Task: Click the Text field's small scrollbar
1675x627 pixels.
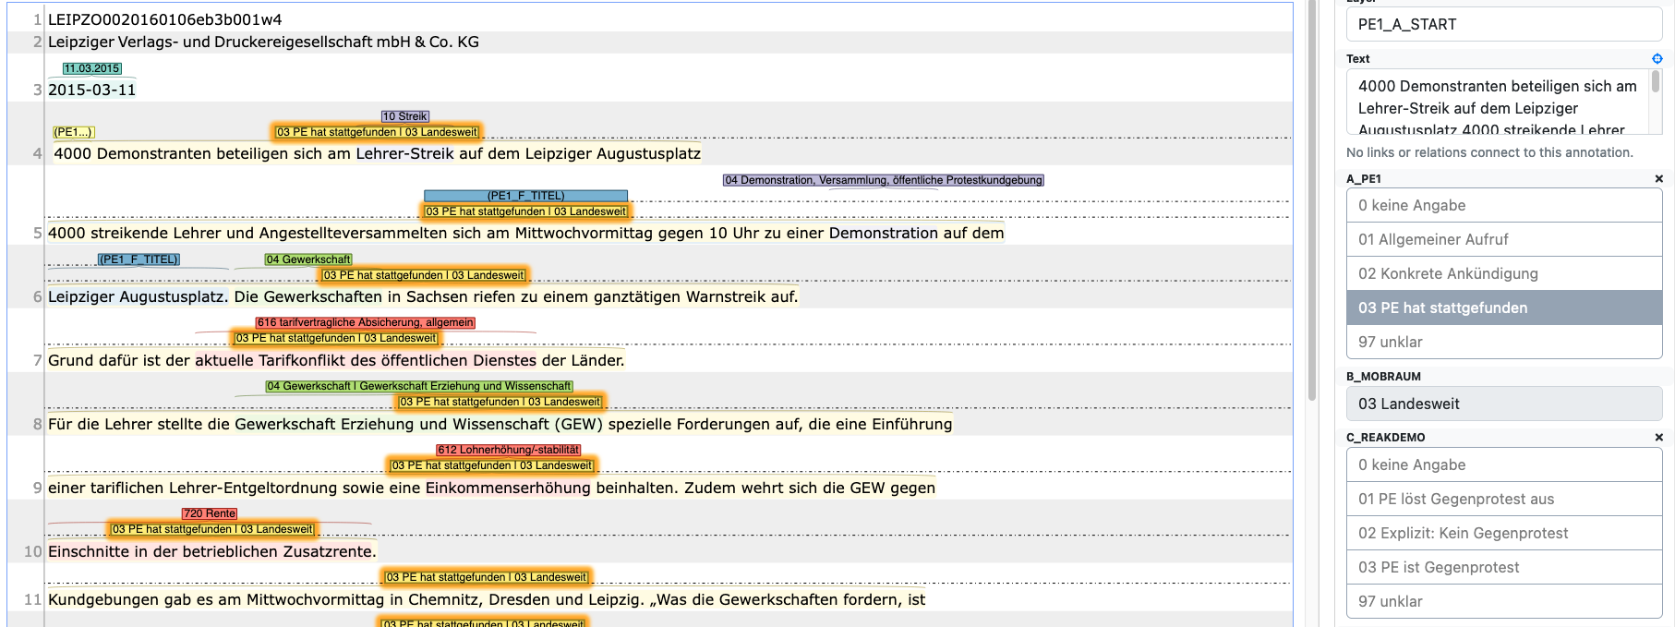Action: 1655,82
